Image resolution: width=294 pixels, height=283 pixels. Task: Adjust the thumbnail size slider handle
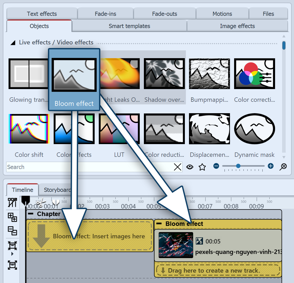click(238, 166)
